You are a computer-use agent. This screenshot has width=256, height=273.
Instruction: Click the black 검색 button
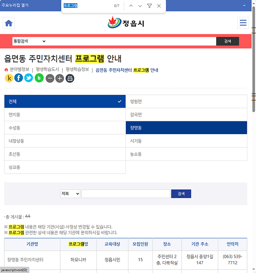[x=228, y=41]
